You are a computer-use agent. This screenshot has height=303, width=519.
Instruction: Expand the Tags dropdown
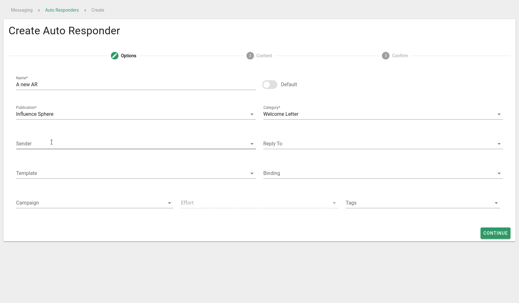[423, 203]
